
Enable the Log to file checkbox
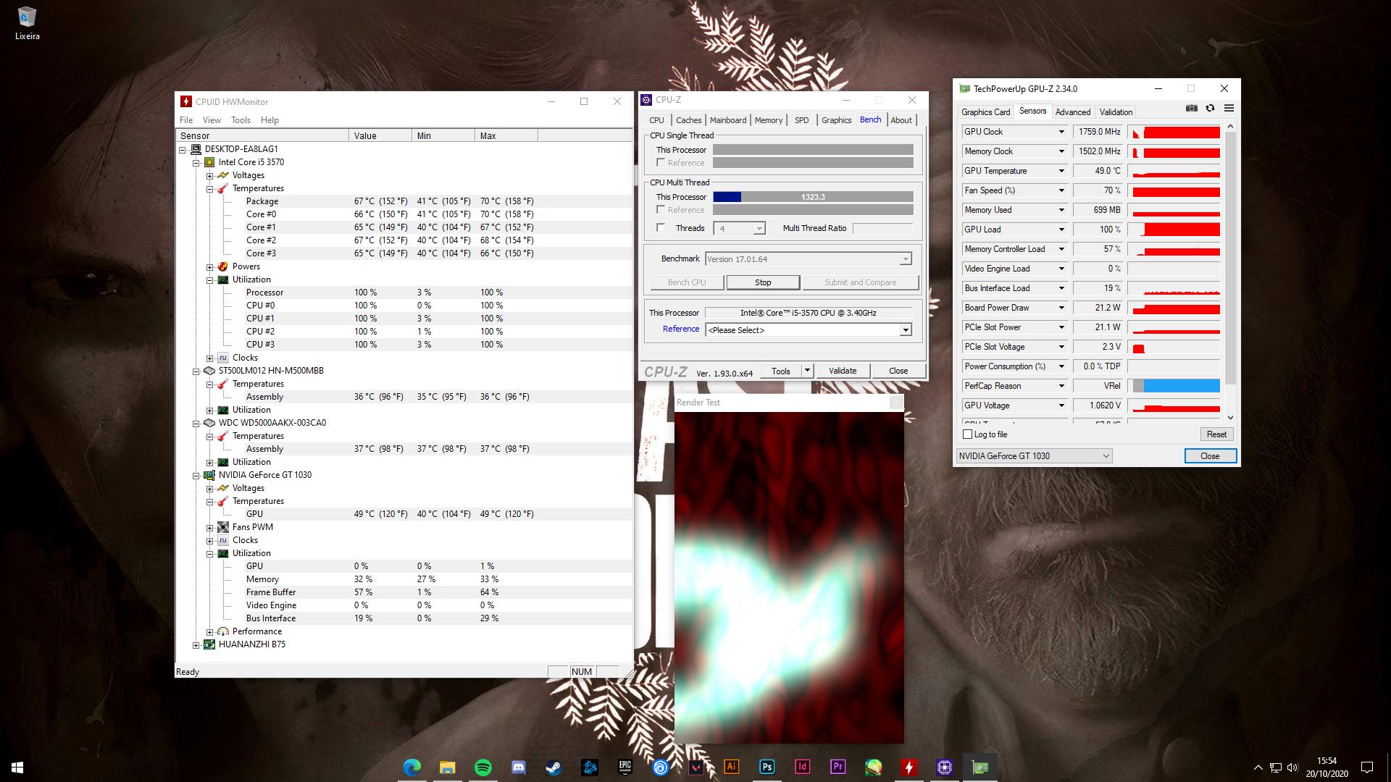pyautogui.click(x=968, y=434)
